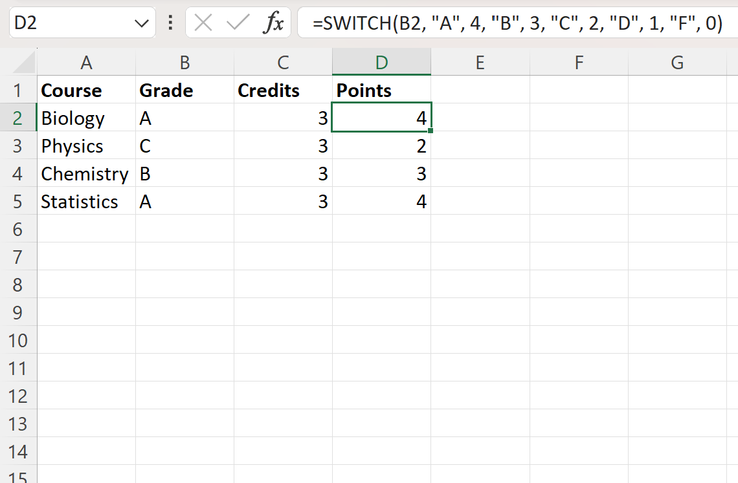Grab the fill handle on cell D2
The image size is (738, 483).
click(430, 131)
